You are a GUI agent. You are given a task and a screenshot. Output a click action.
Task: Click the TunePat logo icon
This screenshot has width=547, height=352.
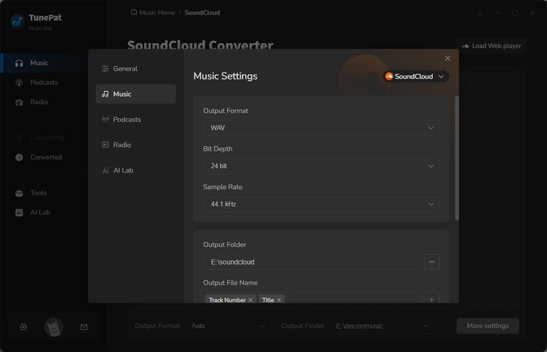point(17,21)
